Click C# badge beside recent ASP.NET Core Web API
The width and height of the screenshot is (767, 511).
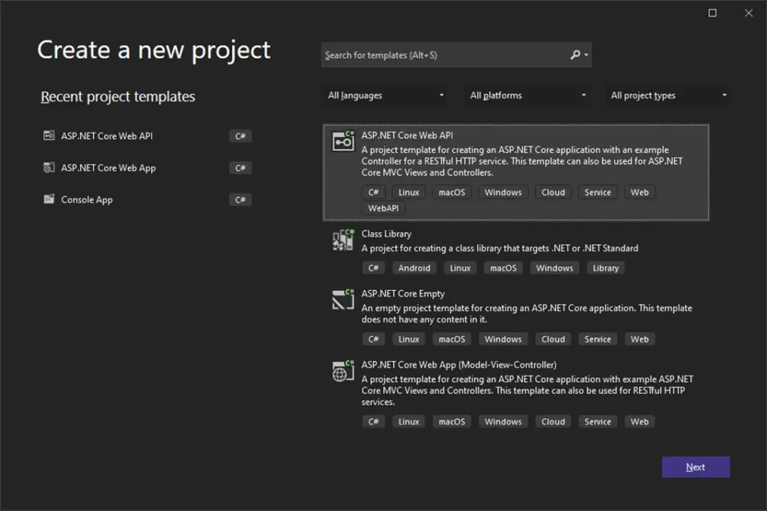(x=240, y=136)
